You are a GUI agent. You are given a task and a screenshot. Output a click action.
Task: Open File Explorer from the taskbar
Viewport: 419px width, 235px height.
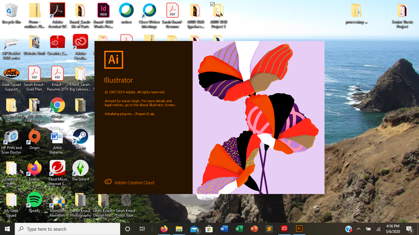click(x=179, y=229)
